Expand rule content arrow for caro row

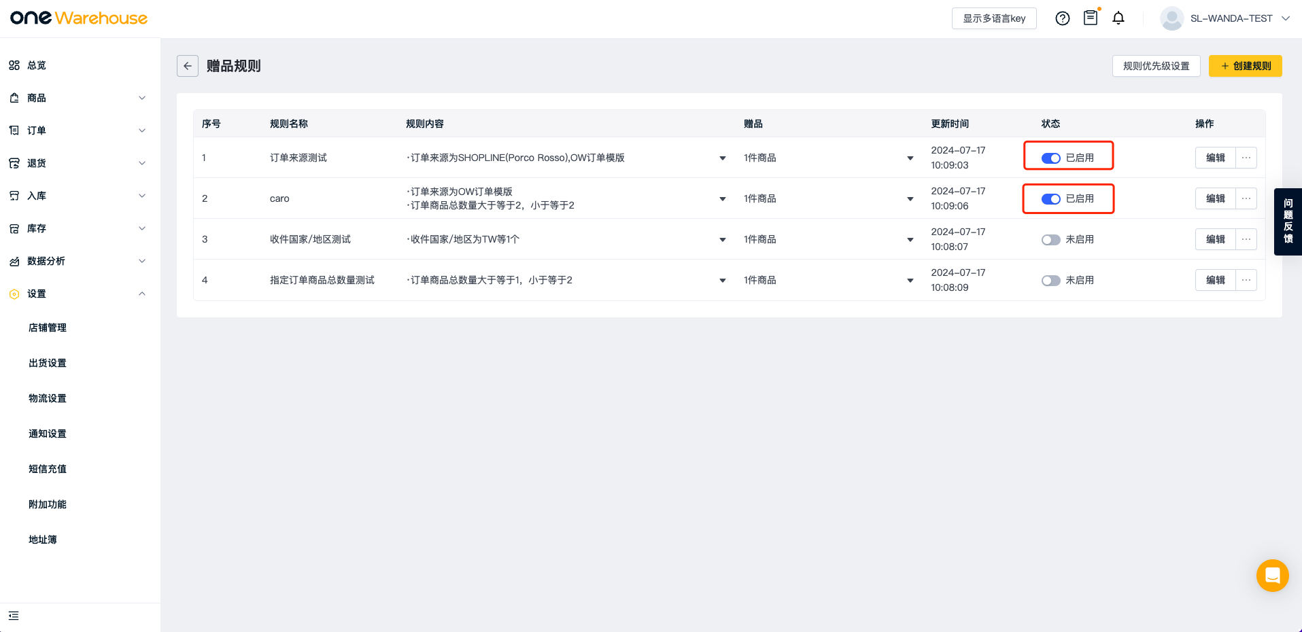pos(722,199)
